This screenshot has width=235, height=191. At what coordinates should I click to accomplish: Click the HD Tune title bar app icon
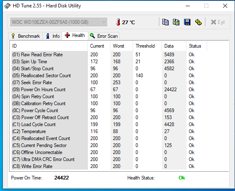tap(7, 6)
